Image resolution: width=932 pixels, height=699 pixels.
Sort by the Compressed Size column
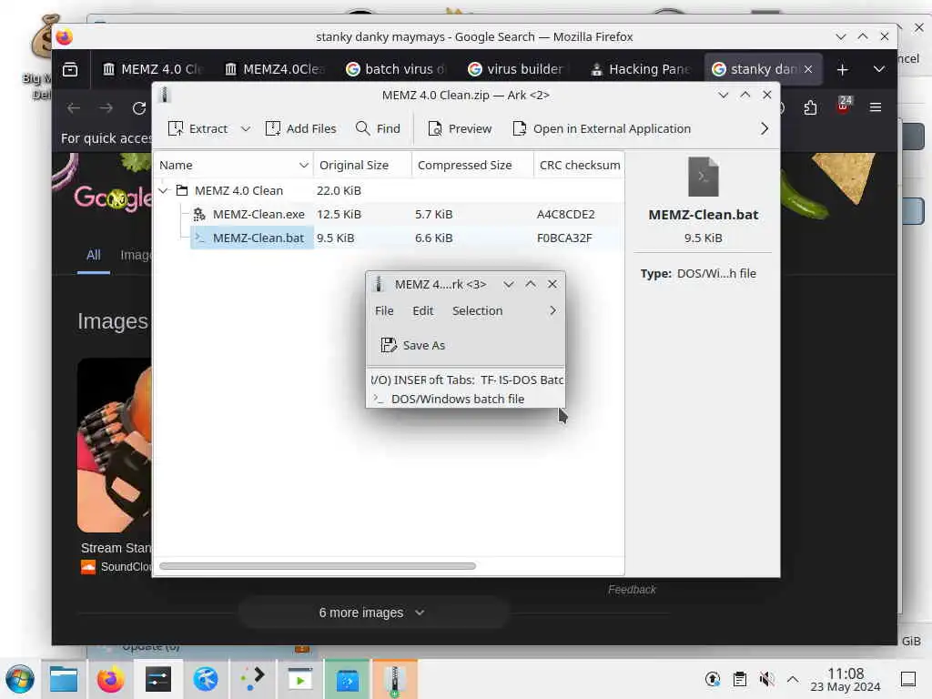[472, 166]
